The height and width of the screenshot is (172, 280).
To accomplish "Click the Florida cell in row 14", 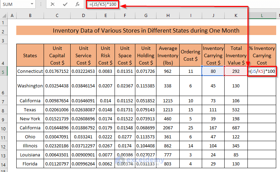I will [30, 164].
